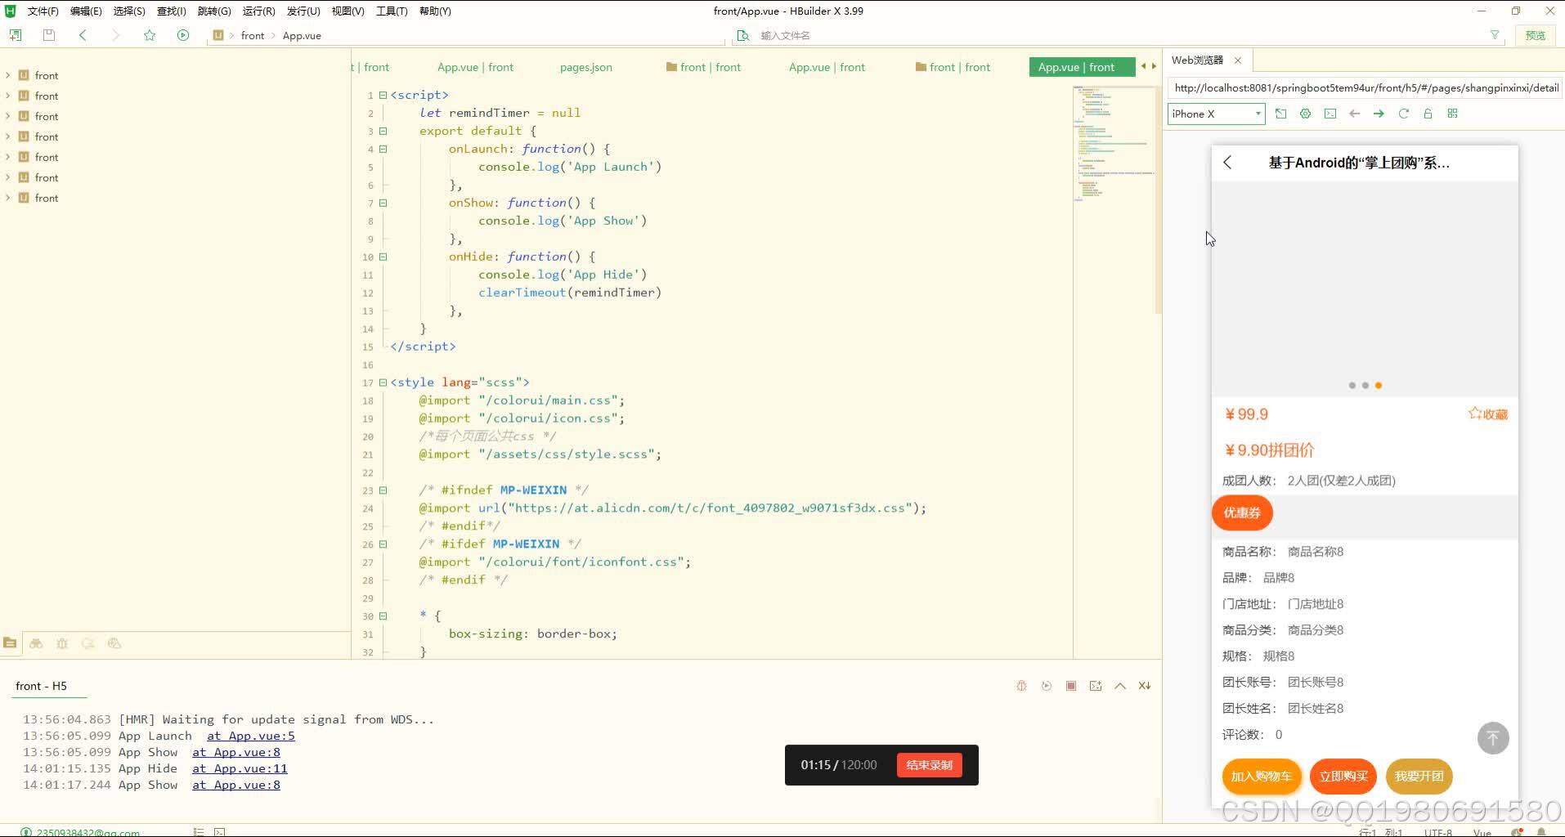Open the 编辑(E) menu
Screen dimensions: 1565x837
(86, 11)
